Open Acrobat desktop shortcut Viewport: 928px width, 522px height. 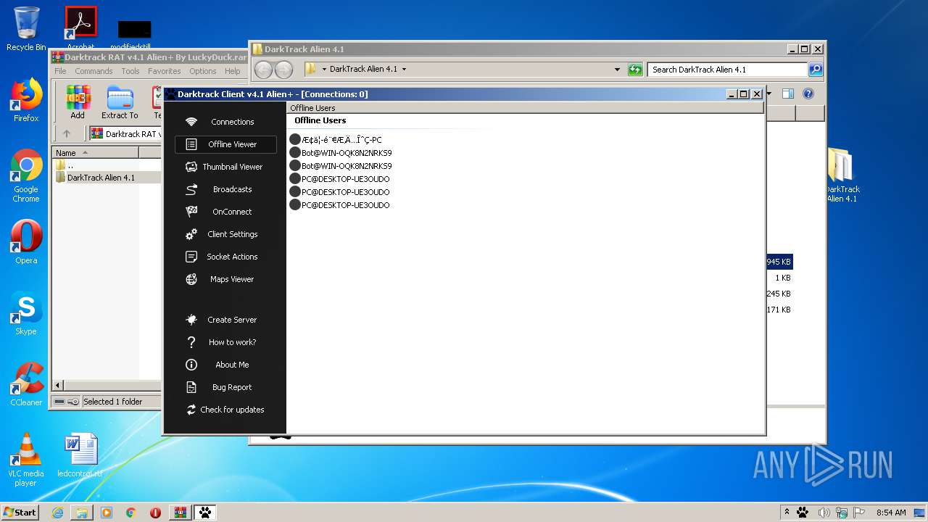(x=80, y=28)
